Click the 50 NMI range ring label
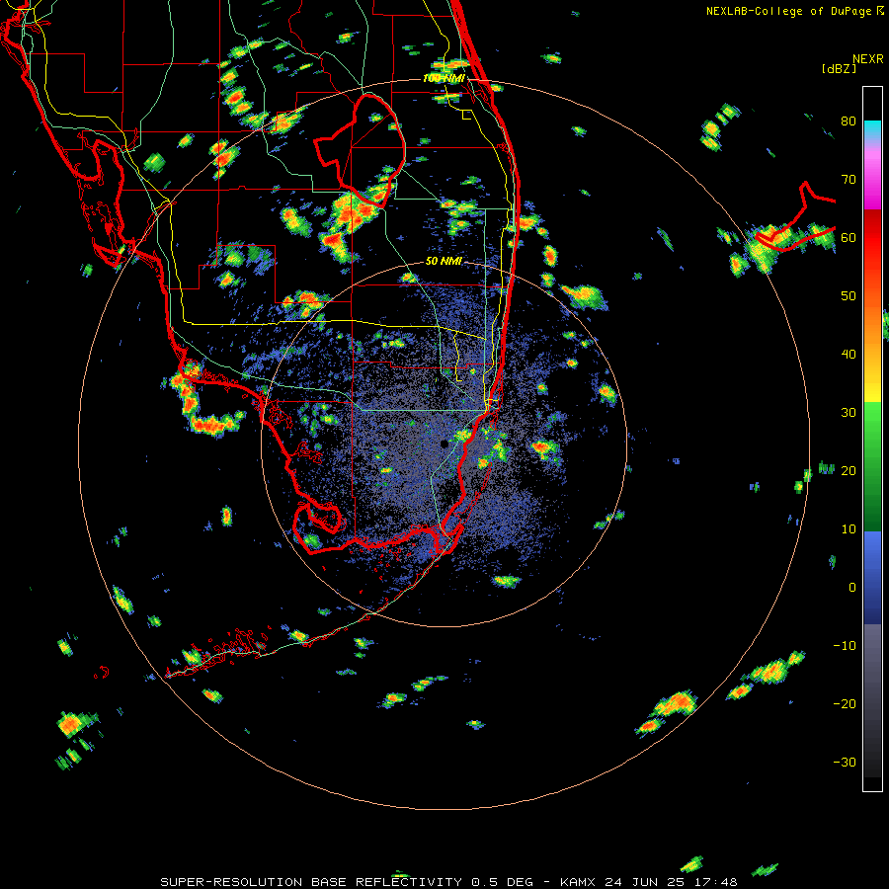This screenshot has width=889, height=889. (444, 262)
